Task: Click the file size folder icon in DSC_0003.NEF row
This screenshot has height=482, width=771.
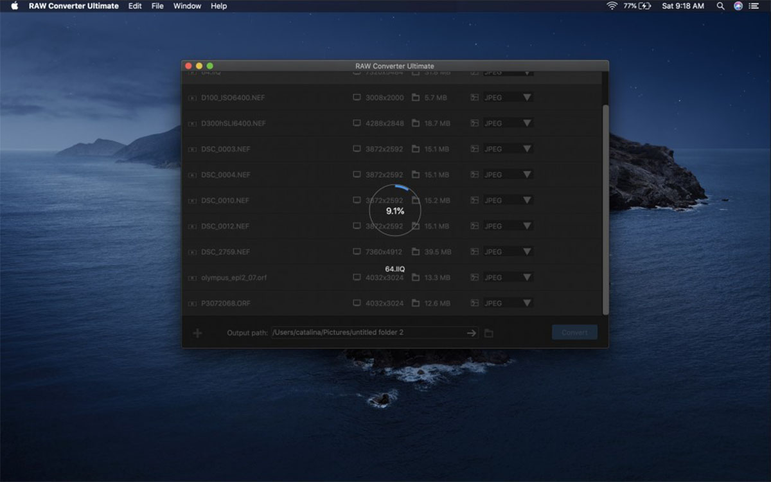Action: tap(416, 148)
